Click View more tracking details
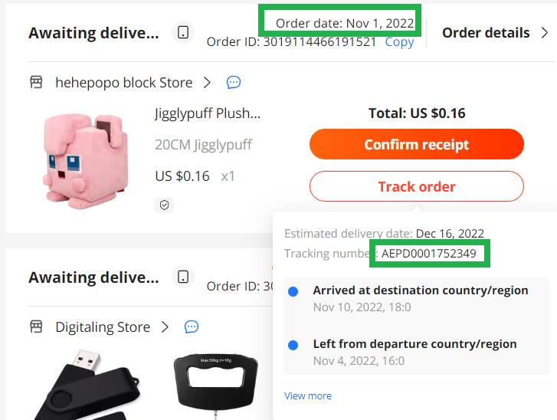557x420 pixels. click(308, 395)
